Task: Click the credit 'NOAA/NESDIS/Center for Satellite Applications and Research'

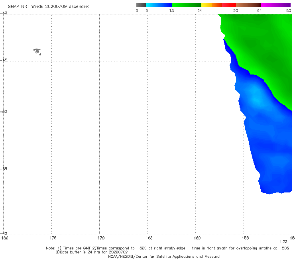Action: [165, 256]
